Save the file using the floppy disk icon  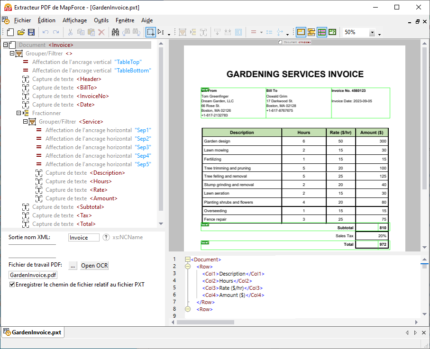coord(31,32)
